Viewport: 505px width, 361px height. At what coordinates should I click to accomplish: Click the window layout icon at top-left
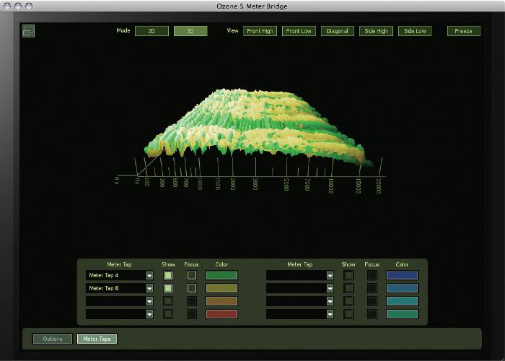[28, 30]
